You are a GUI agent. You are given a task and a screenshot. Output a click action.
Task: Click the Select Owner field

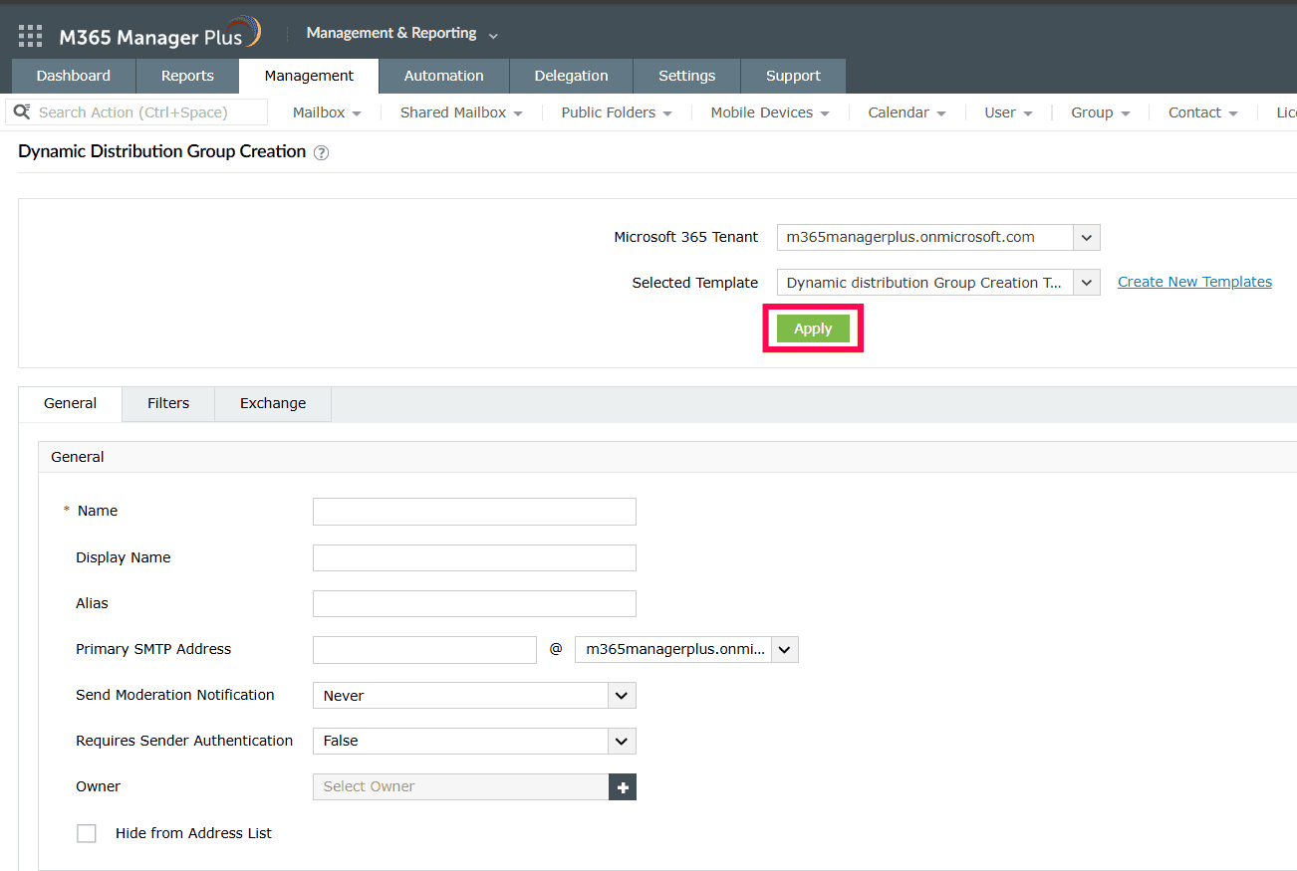[x=461, y=787]
